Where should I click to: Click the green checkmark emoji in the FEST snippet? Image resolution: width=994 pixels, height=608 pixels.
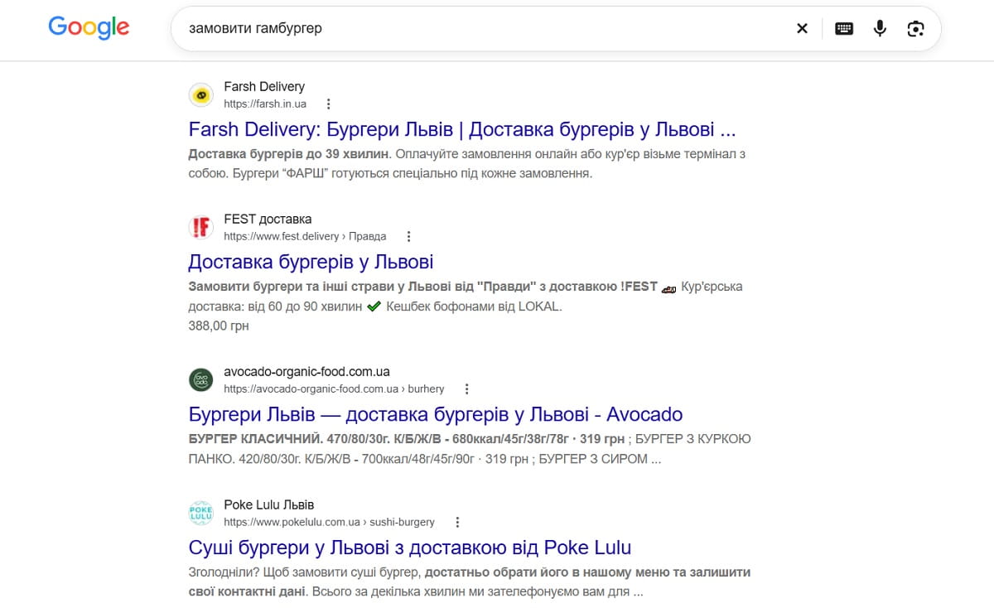click(x=374, y=306)
